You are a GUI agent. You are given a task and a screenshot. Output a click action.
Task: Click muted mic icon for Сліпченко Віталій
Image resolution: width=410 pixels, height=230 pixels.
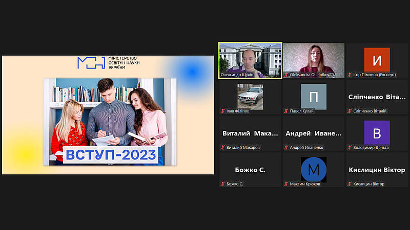350,111
